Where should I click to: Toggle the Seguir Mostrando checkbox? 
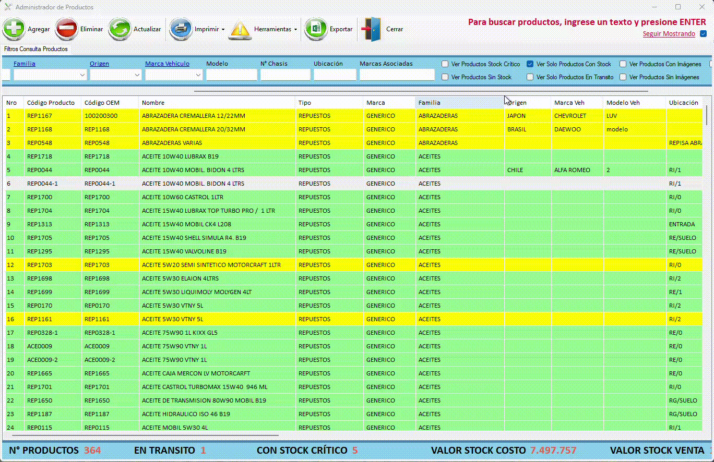(x=703, y=34)
